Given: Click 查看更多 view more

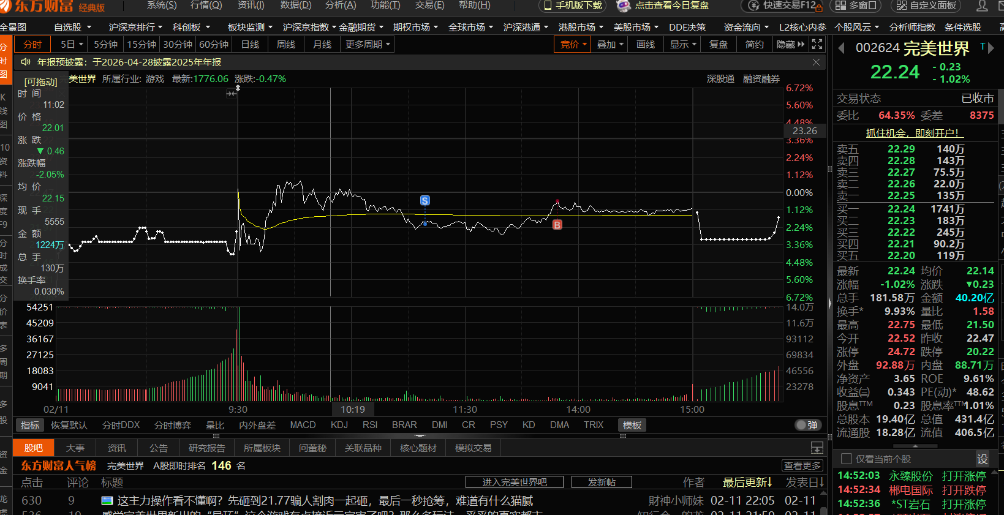Looking at the screenshot, I should pos(802,465).
